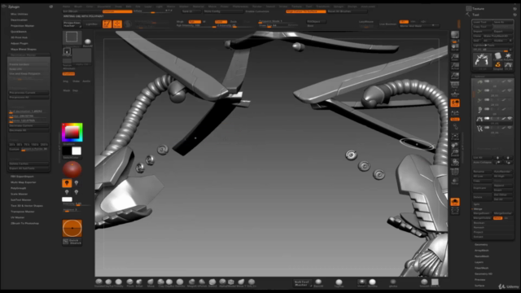The image size is (521, 293).
Task: Toggle the Floor grid icon
Action: (x=455, y=94)
